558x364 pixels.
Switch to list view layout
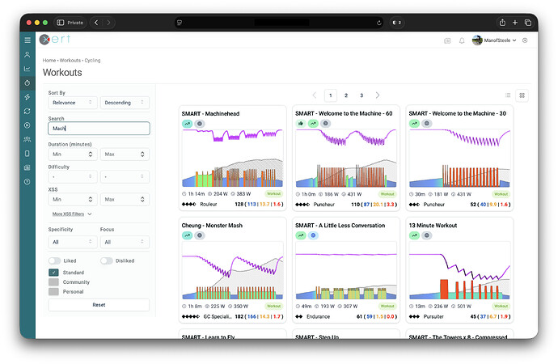point(508,95)
